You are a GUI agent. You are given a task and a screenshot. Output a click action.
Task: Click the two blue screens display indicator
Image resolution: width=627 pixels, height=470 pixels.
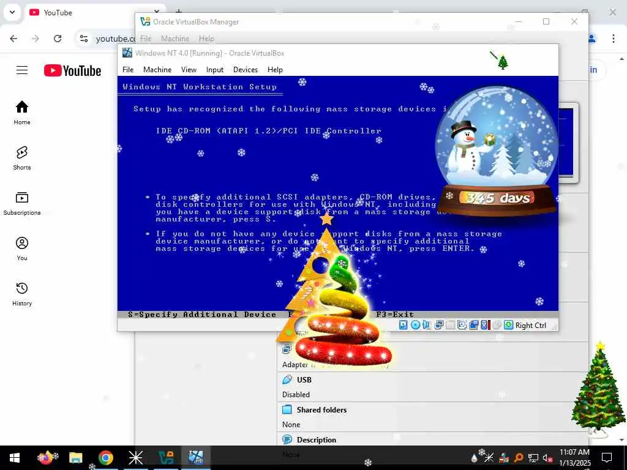click(474, 325)
